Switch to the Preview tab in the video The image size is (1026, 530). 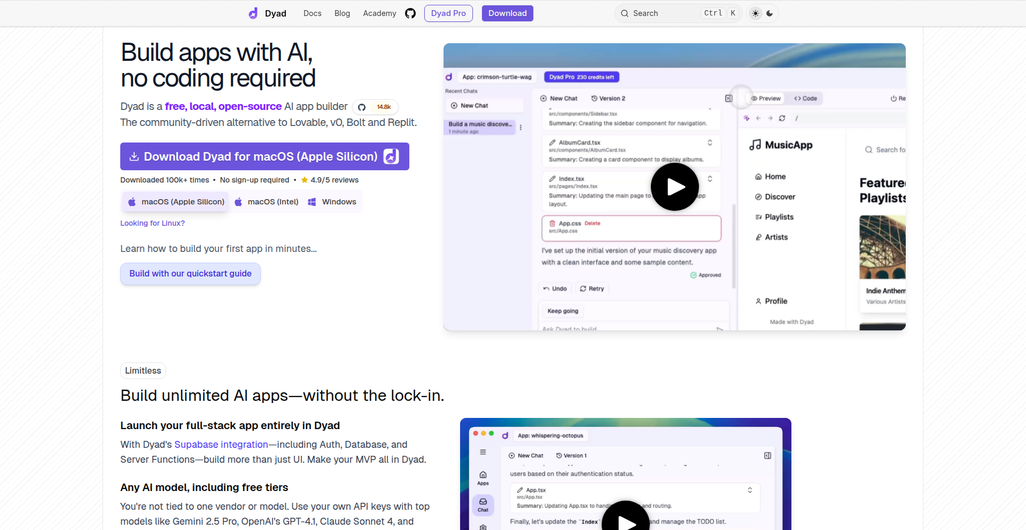coord(766,98)
